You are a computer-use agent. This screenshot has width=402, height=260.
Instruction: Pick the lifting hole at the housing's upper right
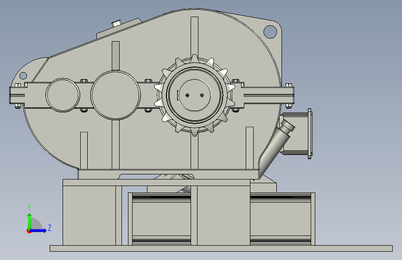pos(270,32)
